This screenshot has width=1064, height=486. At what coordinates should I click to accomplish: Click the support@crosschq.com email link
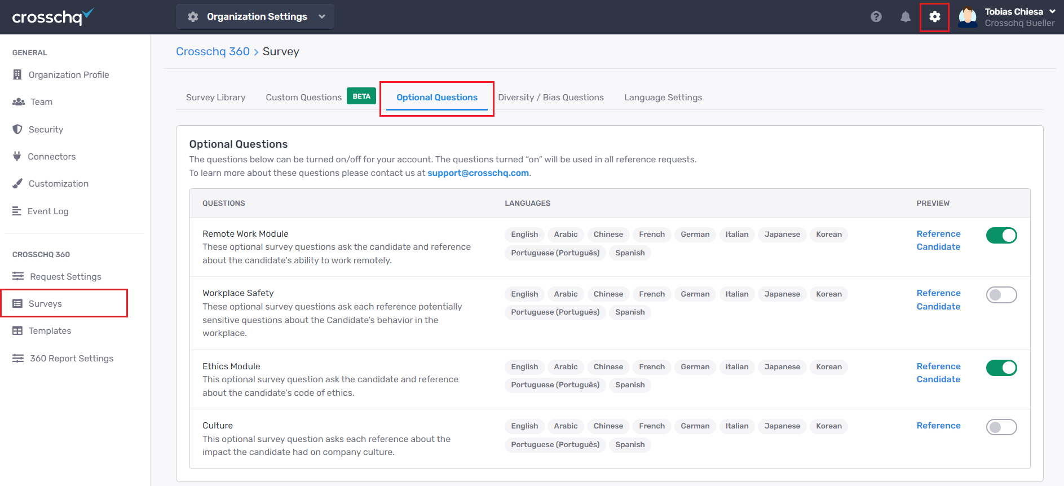pyautogui.click(x=478, y=173)
